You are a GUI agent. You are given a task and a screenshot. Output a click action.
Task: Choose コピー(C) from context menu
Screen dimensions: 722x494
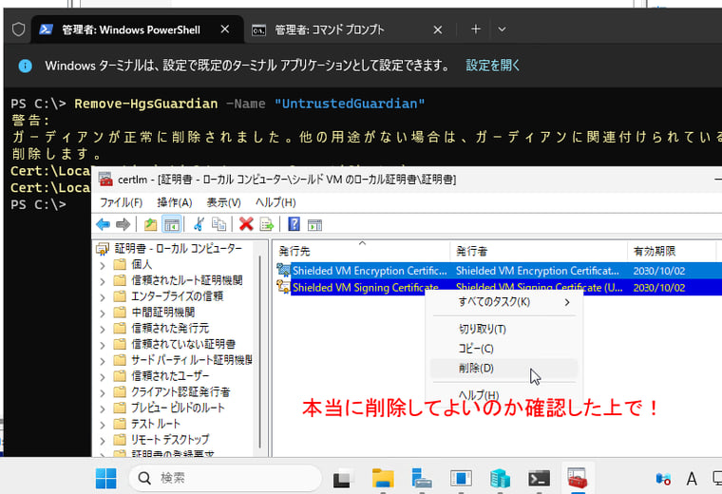503,349
